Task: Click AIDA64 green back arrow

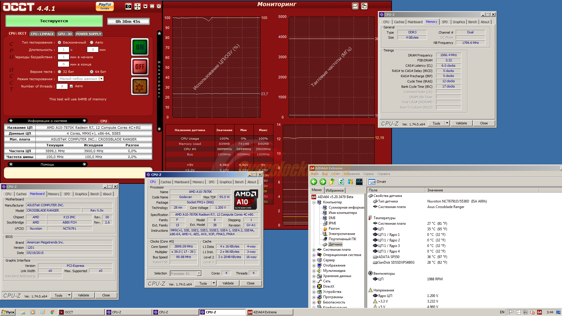Action: pyautogui.click(x=314, y=182)
